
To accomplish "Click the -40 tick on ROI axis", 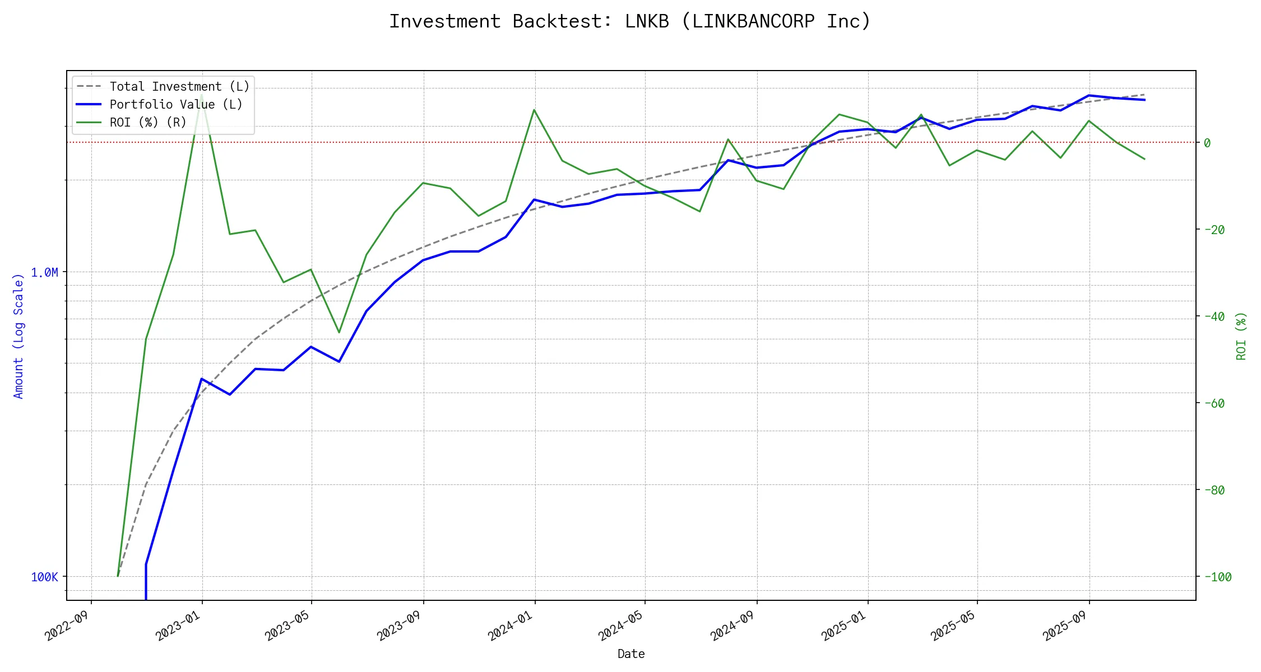I will 1214,317.
